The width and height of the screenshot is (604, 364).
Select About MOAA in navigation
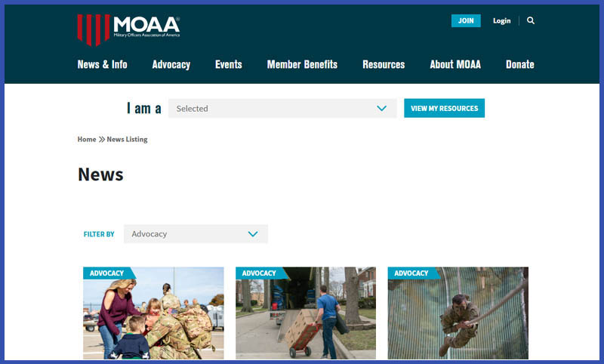pos(455,64)
